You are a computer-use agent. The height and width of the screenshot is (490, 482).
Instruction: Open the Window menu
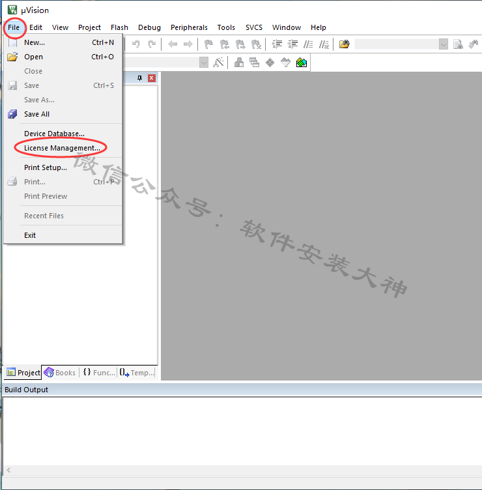coord(287,27)
